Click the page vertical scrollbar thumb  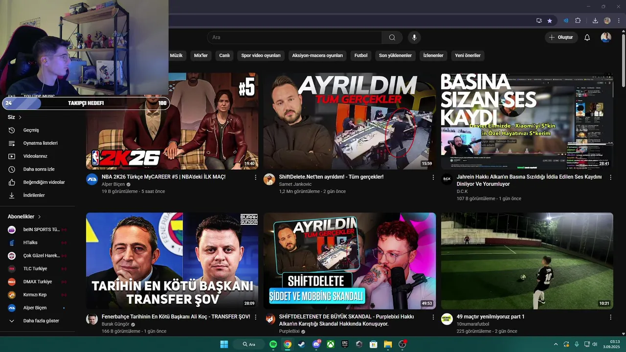tap(623, 61)
